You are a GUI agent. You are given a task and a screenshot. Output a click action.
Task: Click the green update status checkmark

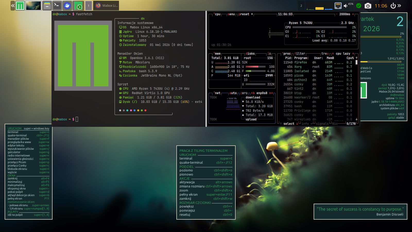[x=358, y=6]
